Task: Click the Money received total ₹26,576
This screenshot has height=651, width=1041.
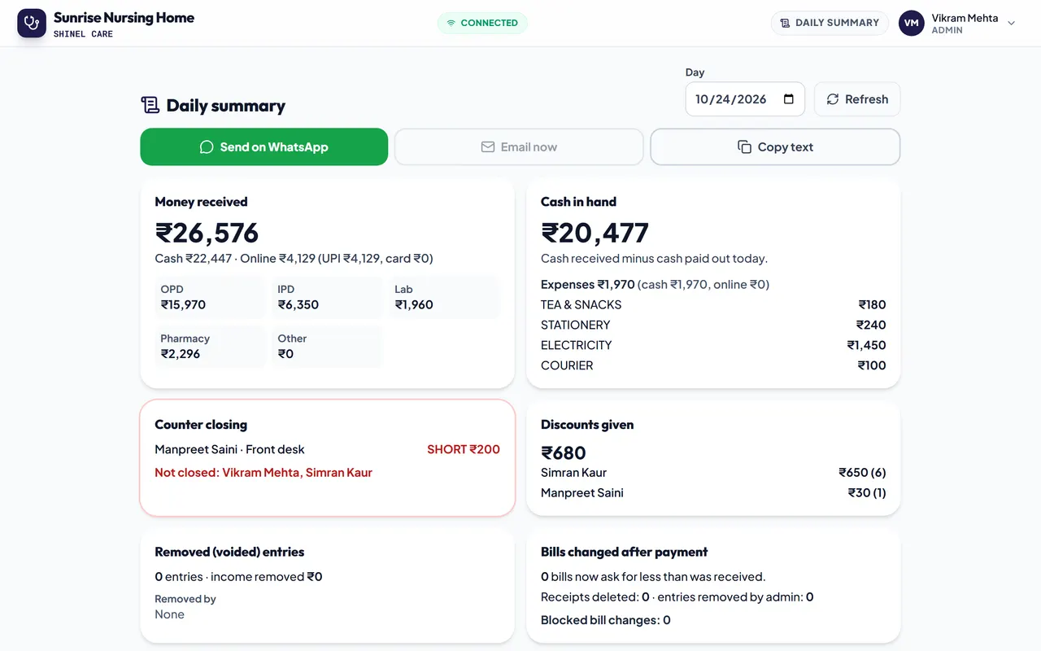Action: pyautogui.click(x=207, y=233)
